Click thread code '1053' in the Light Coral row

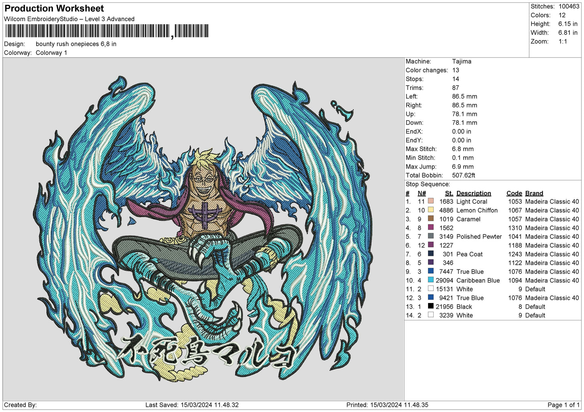tap(515, 202)
